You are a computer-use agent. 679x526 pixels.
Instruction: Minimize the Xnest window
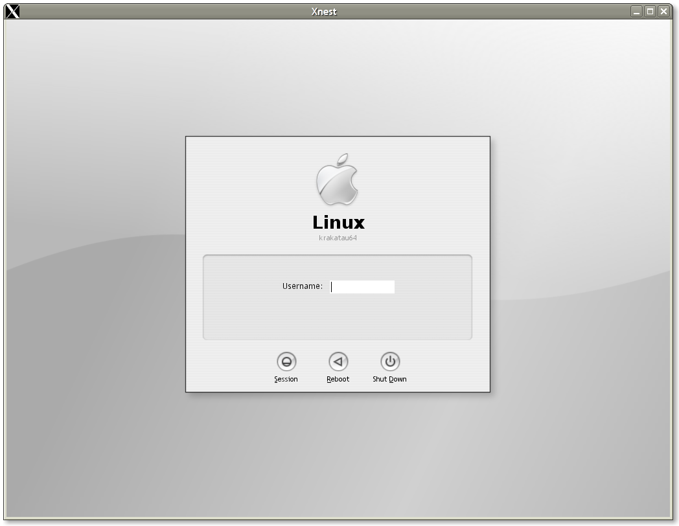(x=636, y=12)
